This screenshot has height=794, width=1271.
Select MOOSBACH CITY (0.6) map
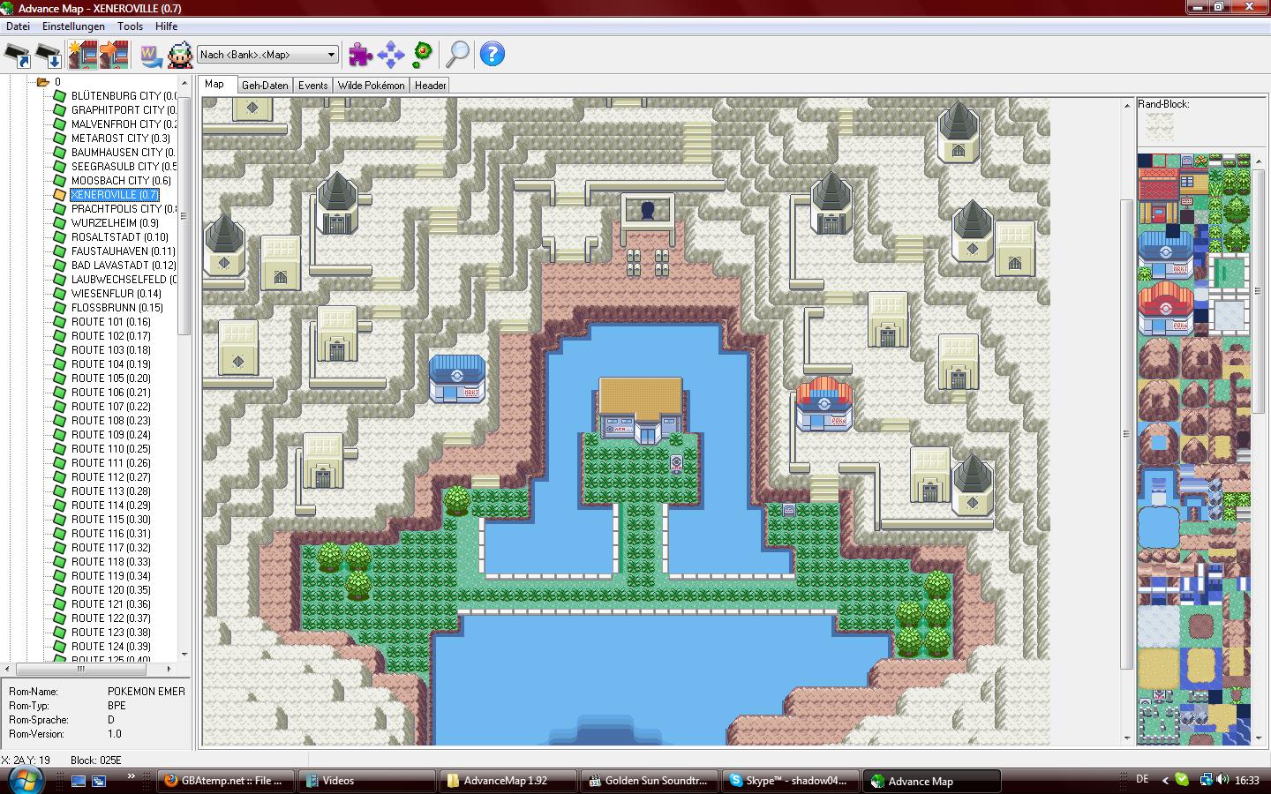[x=121, y=181]
